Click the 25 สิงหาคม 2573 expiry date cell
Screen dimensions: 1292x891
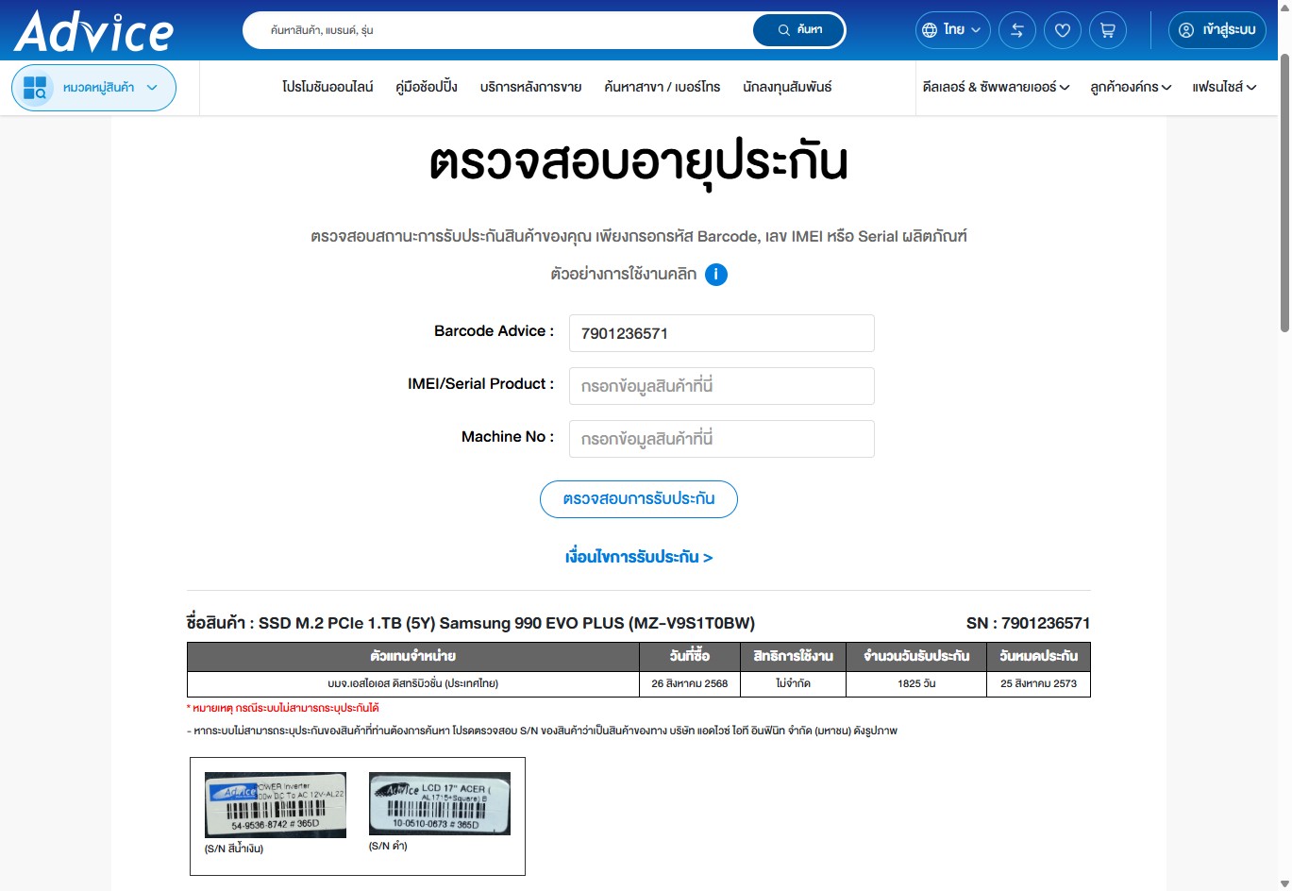[x=1038, y=683]
